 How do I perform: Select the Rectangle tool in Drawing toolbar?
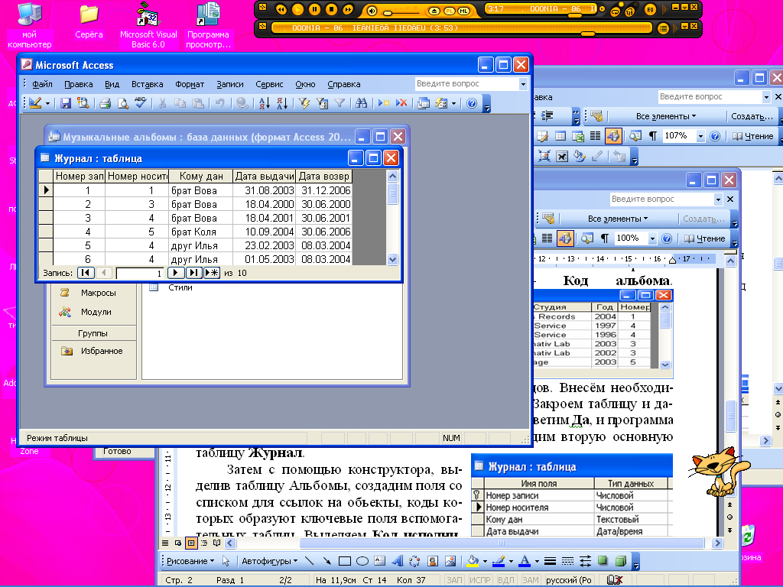coord(345,561)
